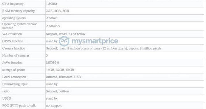Click the Camera function pixels description
The width and height of the screenshot is (206, 109).
(104, 48)
